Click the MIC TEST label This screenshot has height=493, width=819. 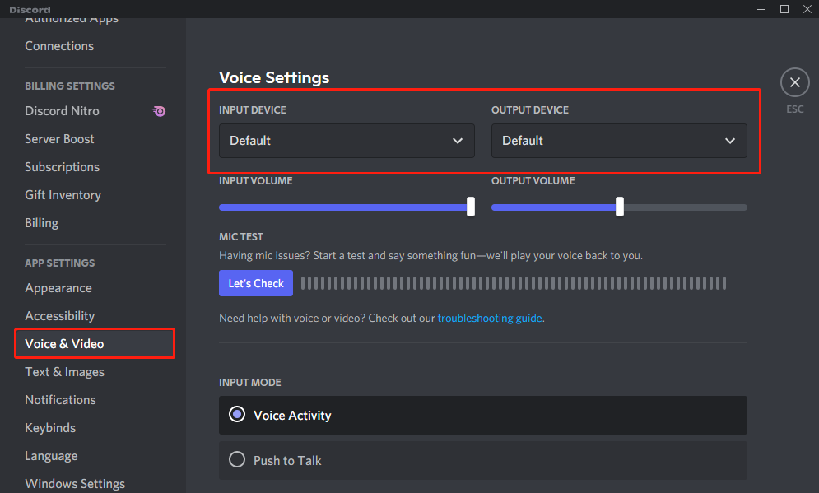(x=241, y=236)
